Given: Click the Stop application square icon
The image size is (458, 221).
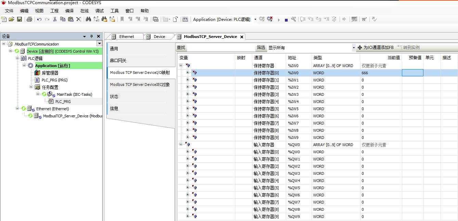Looking at the screenshot, I should (286, 20).
